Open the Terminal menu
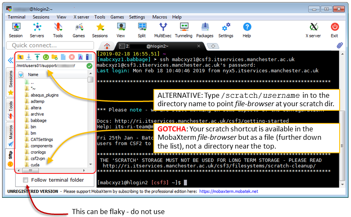Image resolution: width=351 pixels, height=217 pixels. tap(16, 17)
